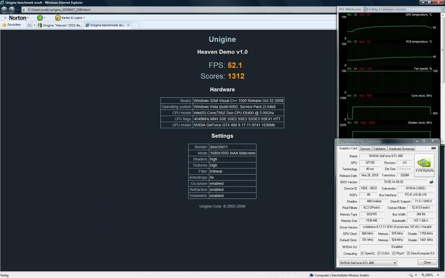Open the NVIDIA GeForce GTX 480 card selector
Viewport: 445px width, 278px height.
[368, 263]
